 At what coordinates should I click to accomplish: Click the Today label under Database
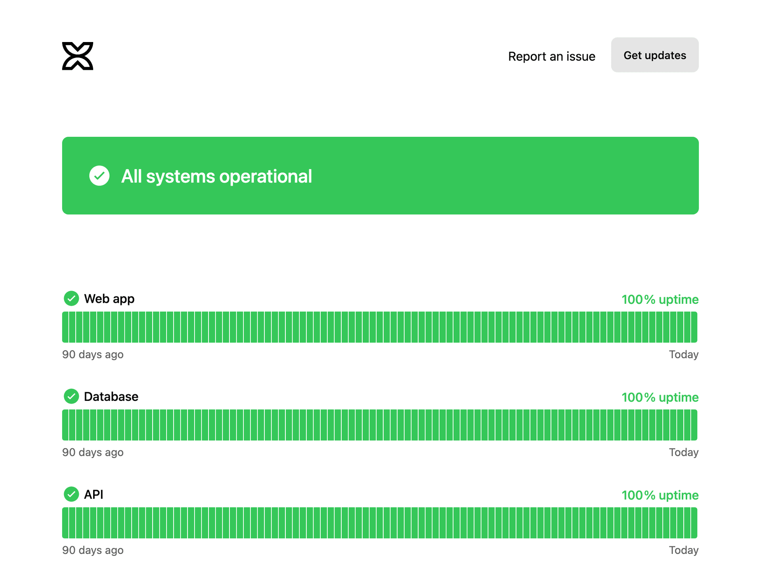[684, 452]
